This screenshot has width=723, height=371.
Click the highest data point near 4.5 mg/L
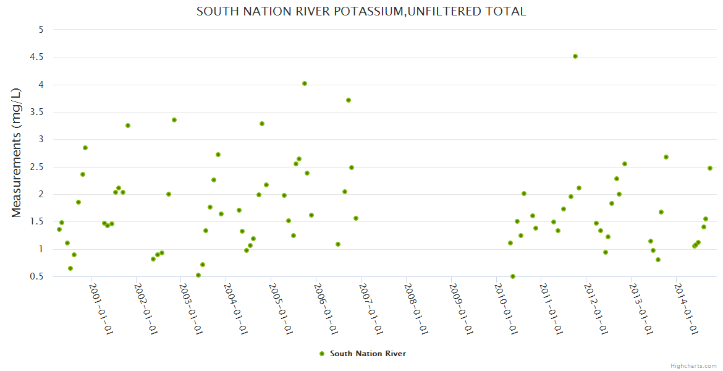(x=575, y=56)
